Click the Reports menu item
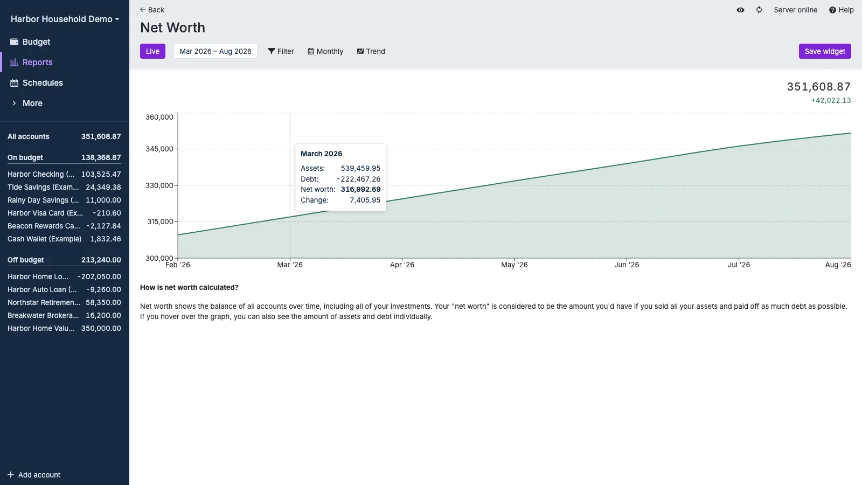Viewport: 862px width, 485px height. [64, 63]
